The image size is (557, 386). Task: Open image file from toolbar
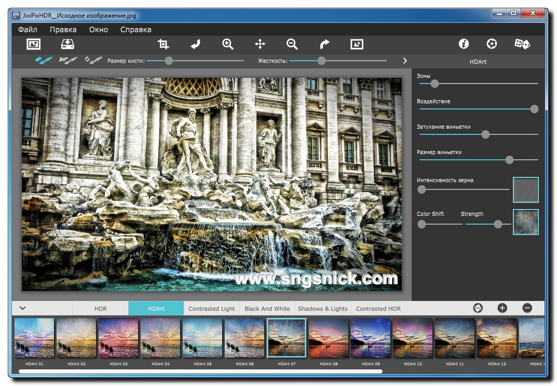click(33, 44)
